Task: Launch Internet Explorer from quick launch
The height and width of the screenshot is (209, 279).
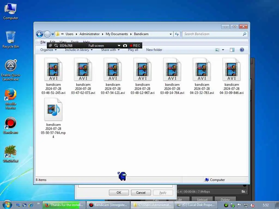Action: [x=31, y=205]
